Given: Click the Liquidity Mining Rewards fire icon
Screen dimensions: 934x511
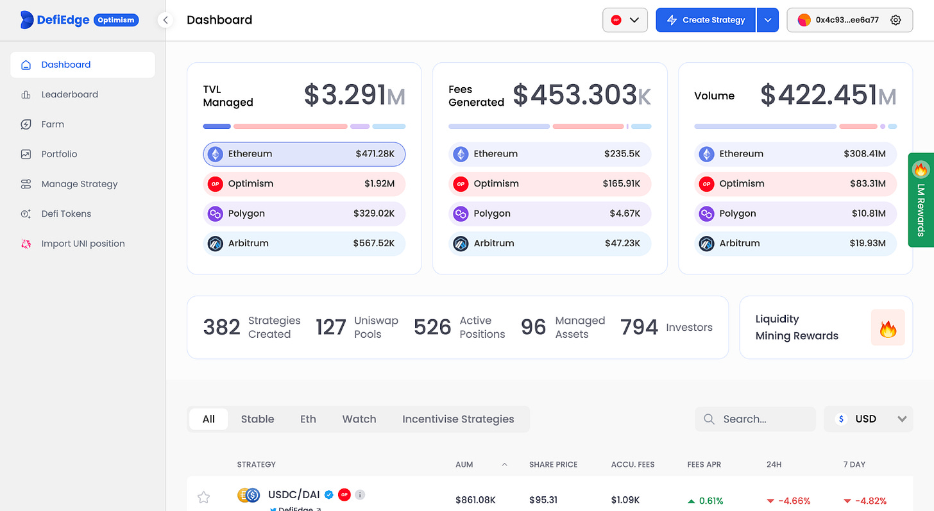Looking at the screenshot, I should tap(888, 328).
